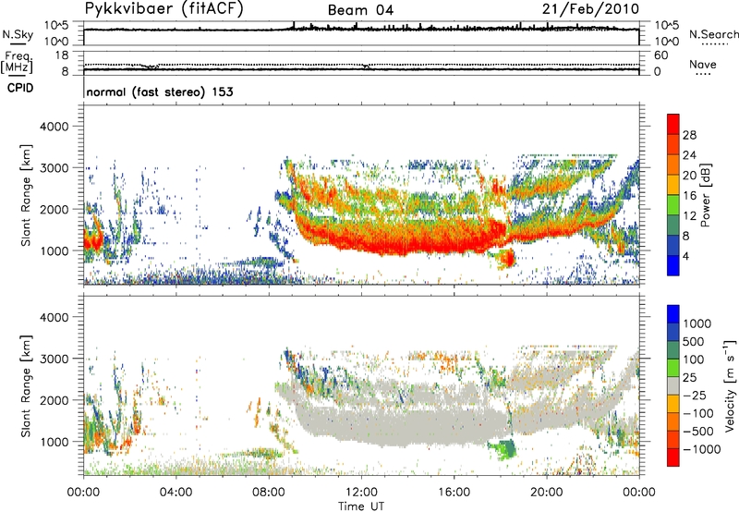Click the Slant Range label of velocity panel
The width and height of the screenshot is (739, 512).
click(26, 386)
